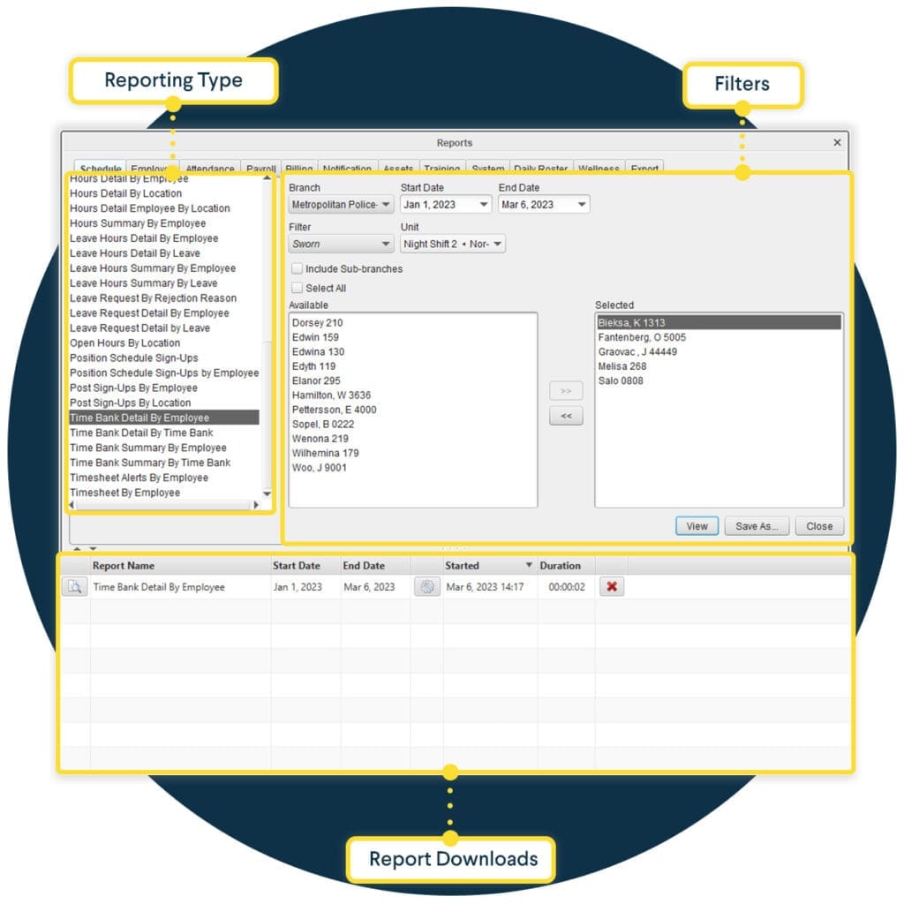Switch to the Payroll tab
This screenshot has height=904, width=904.
tap(260, 167)
